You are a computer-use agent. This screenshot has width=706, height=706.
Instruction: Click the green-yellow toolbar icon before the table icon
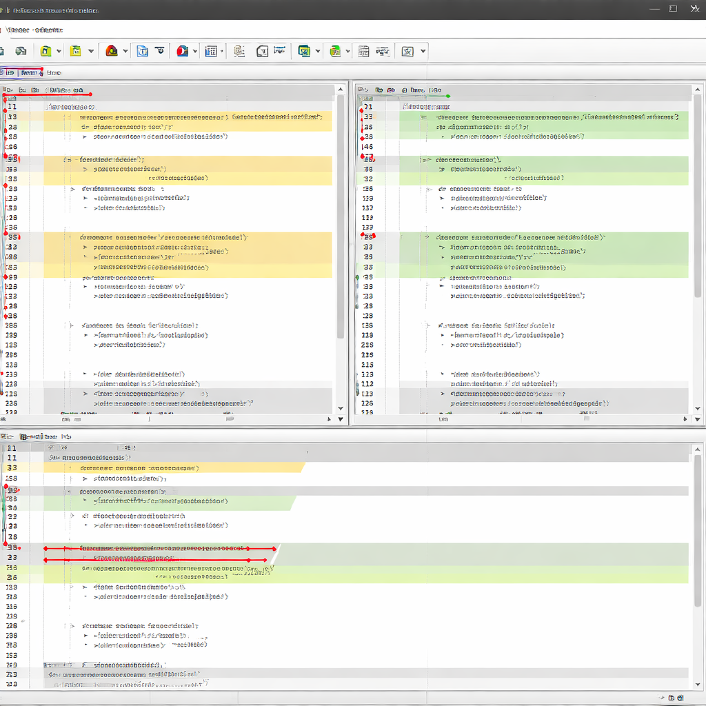pyautogui.click(x=336, y=51)
